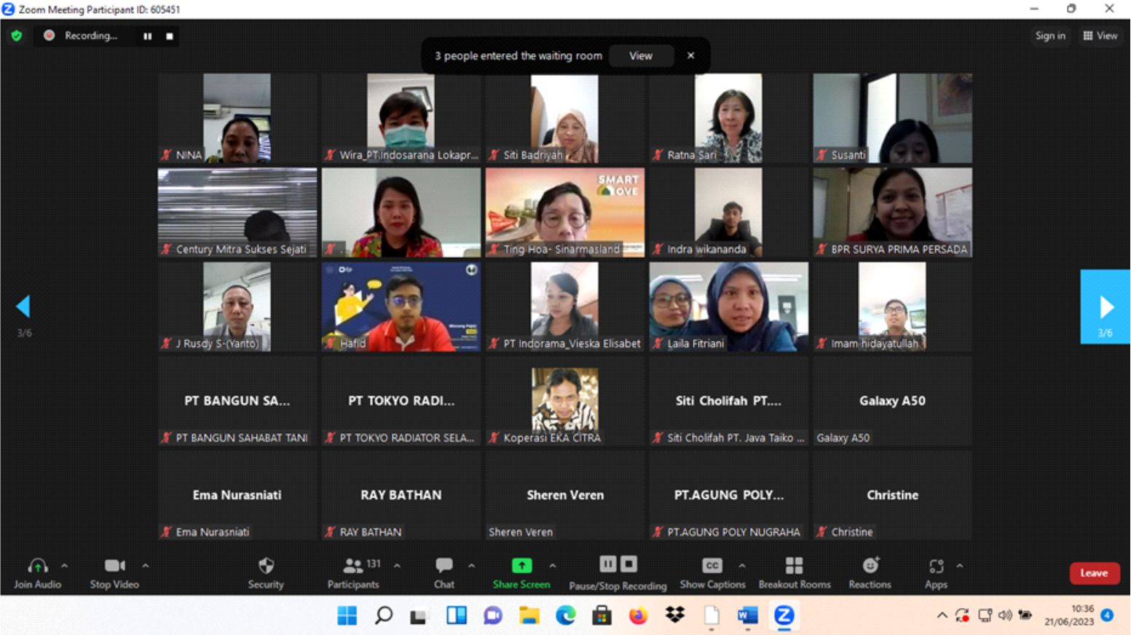
Task: Toggle Show Captions
Action: click(x=712, y=567)
